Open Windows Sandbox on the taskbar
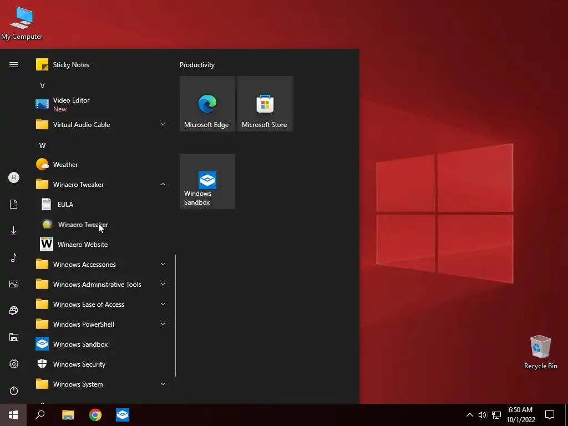The height and width of the screenshot is (426, 568). point(123,415)
